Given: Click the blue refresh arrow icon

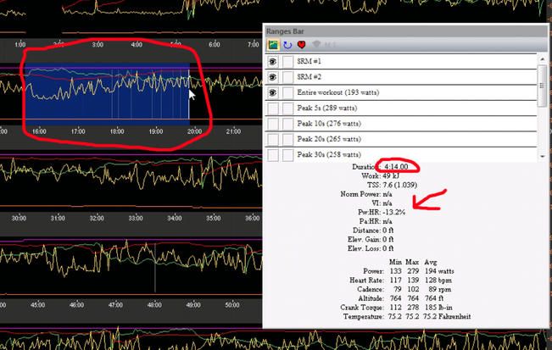Looking at the screenshot, I should tap(287, 44).
